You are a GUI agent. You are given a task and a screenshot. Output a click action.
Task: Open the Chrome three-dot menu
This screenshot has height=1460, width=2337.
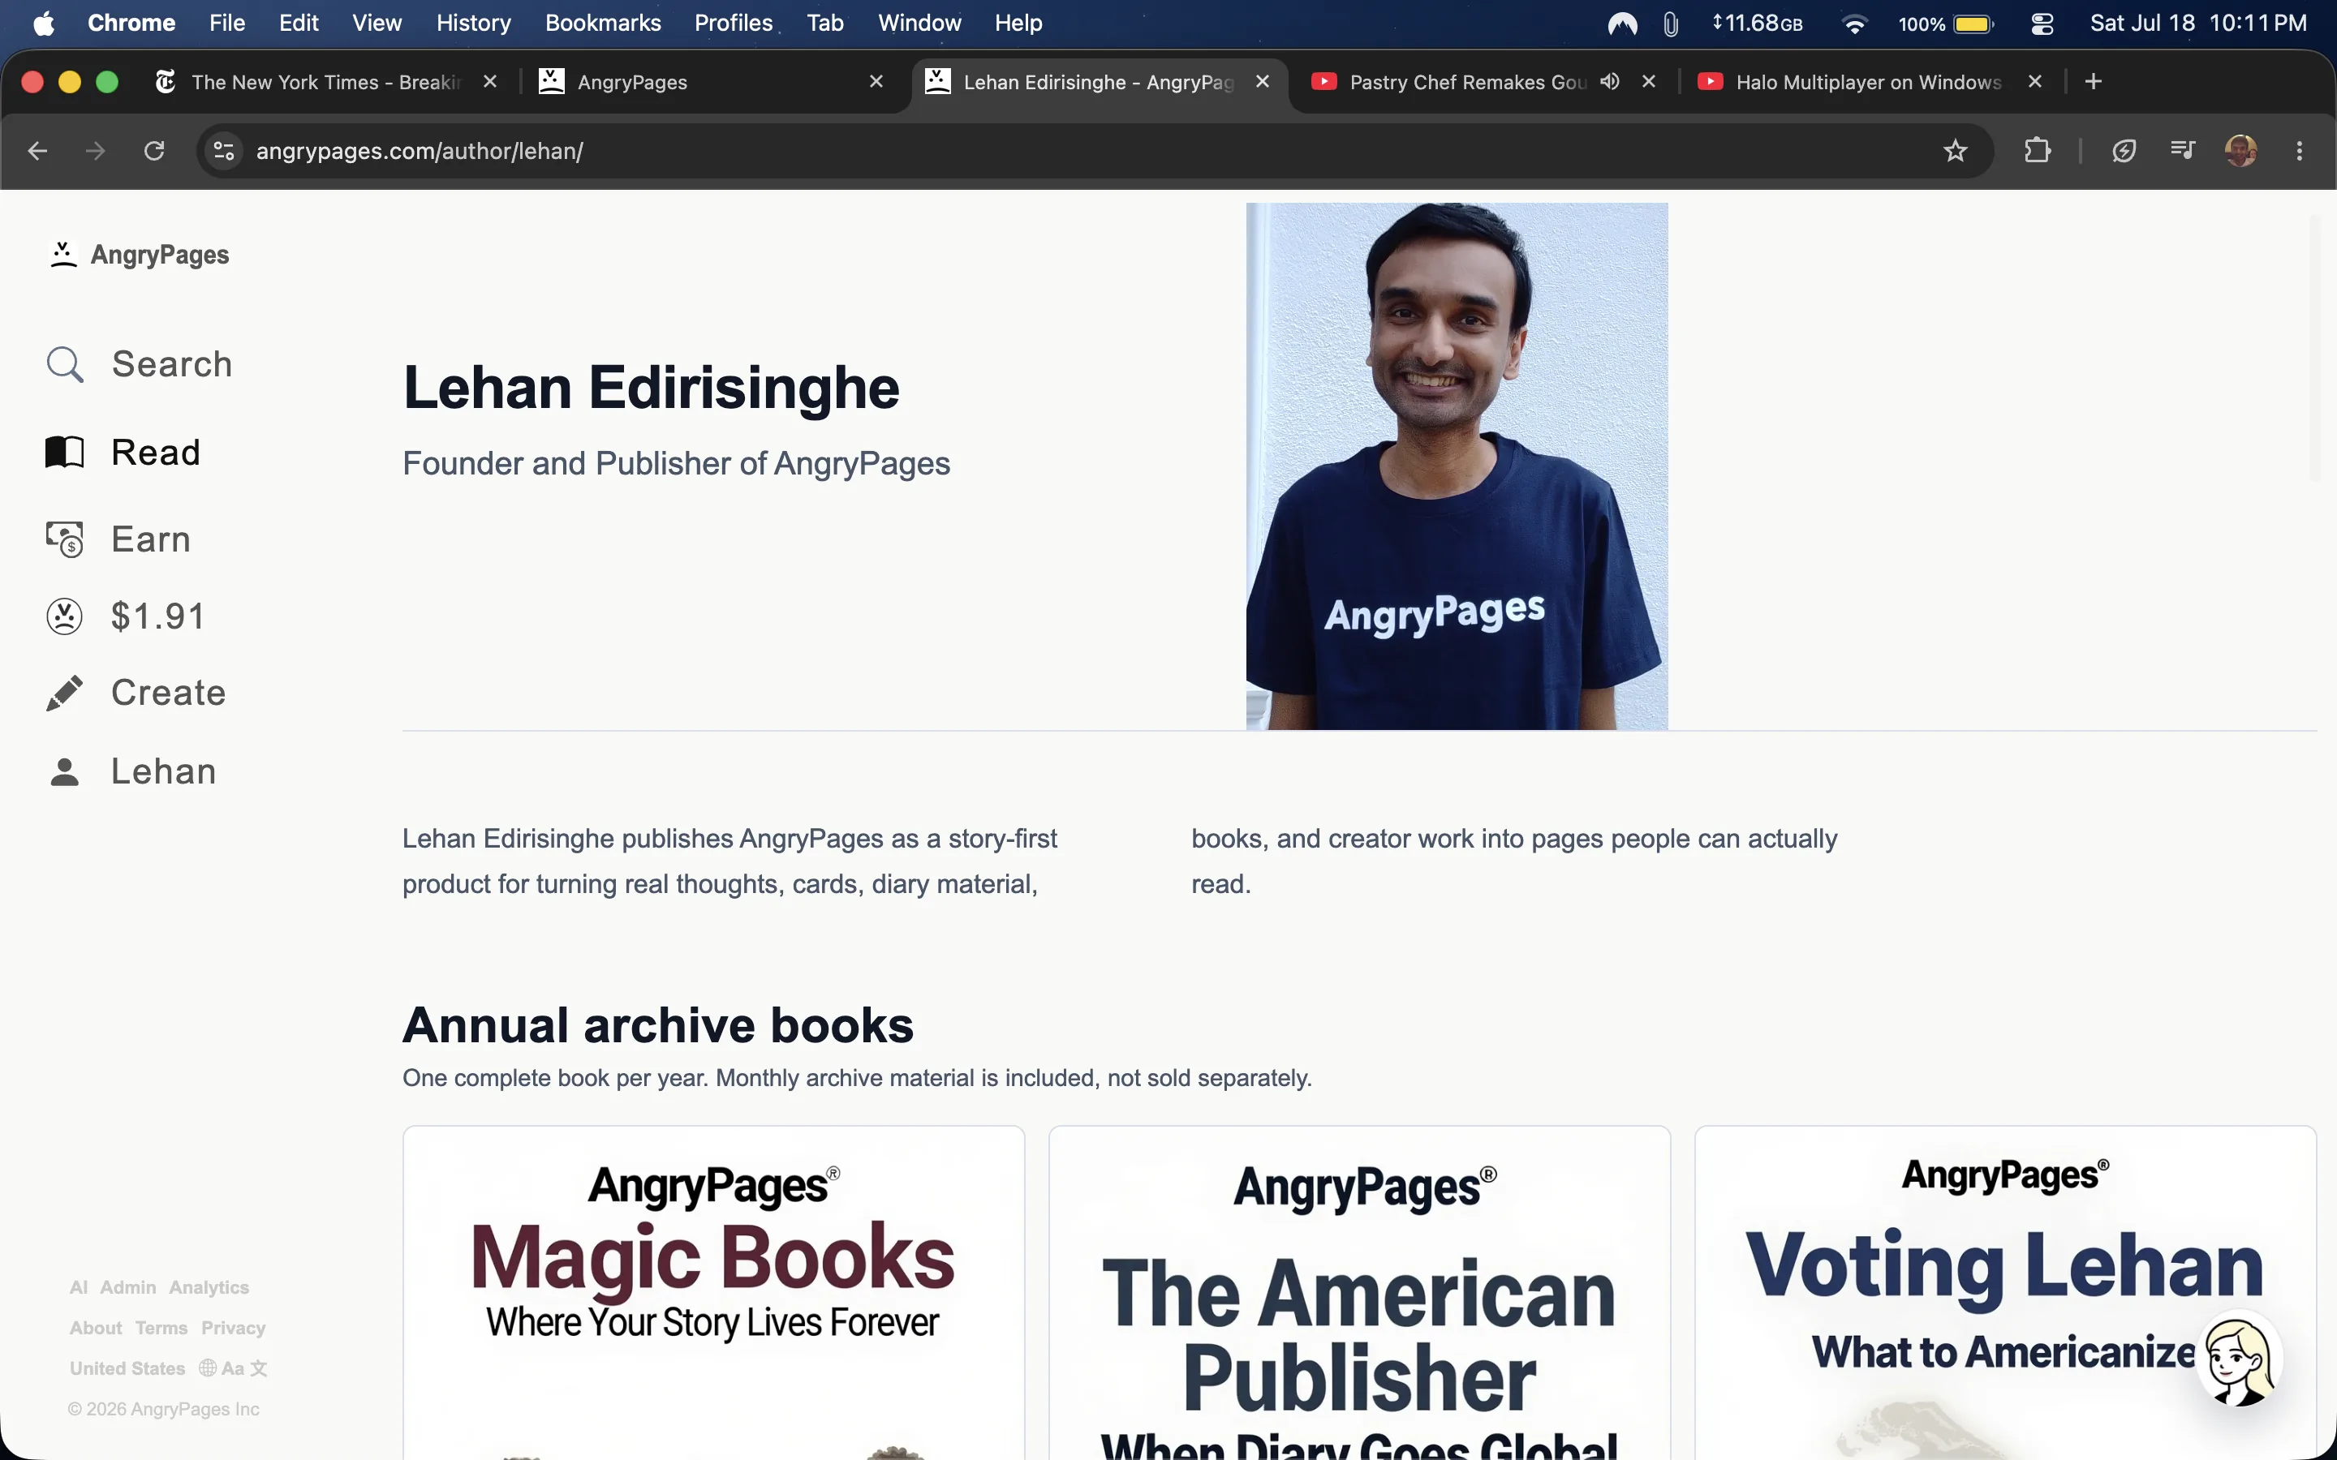coord(2300,151)
